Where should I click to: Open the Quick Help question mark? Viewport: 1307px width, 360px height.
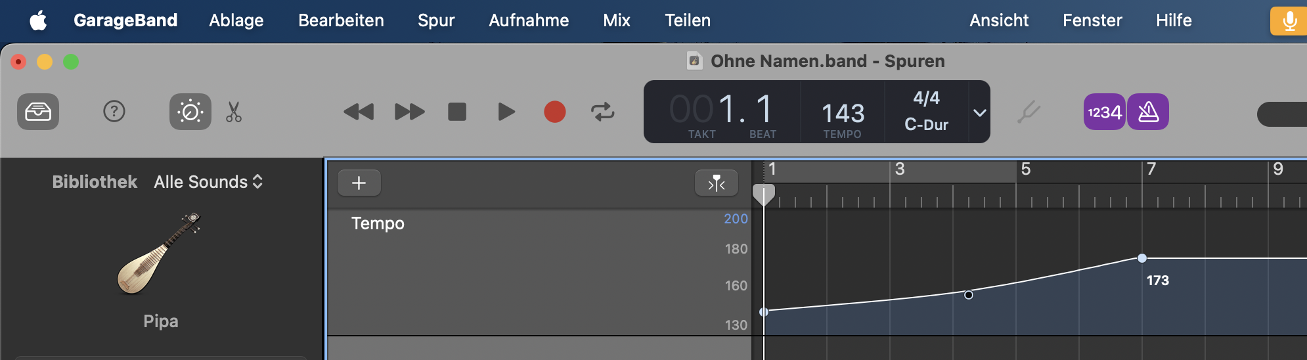(x=114, y=112)
